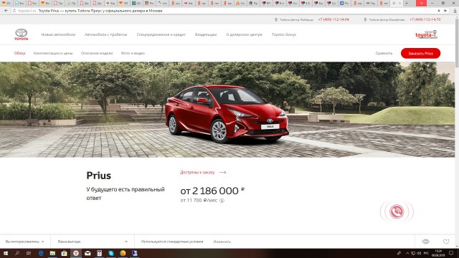This screenshot has width=459, height=258.
Task: Click the volume icon in system tray
Action: 419,253
